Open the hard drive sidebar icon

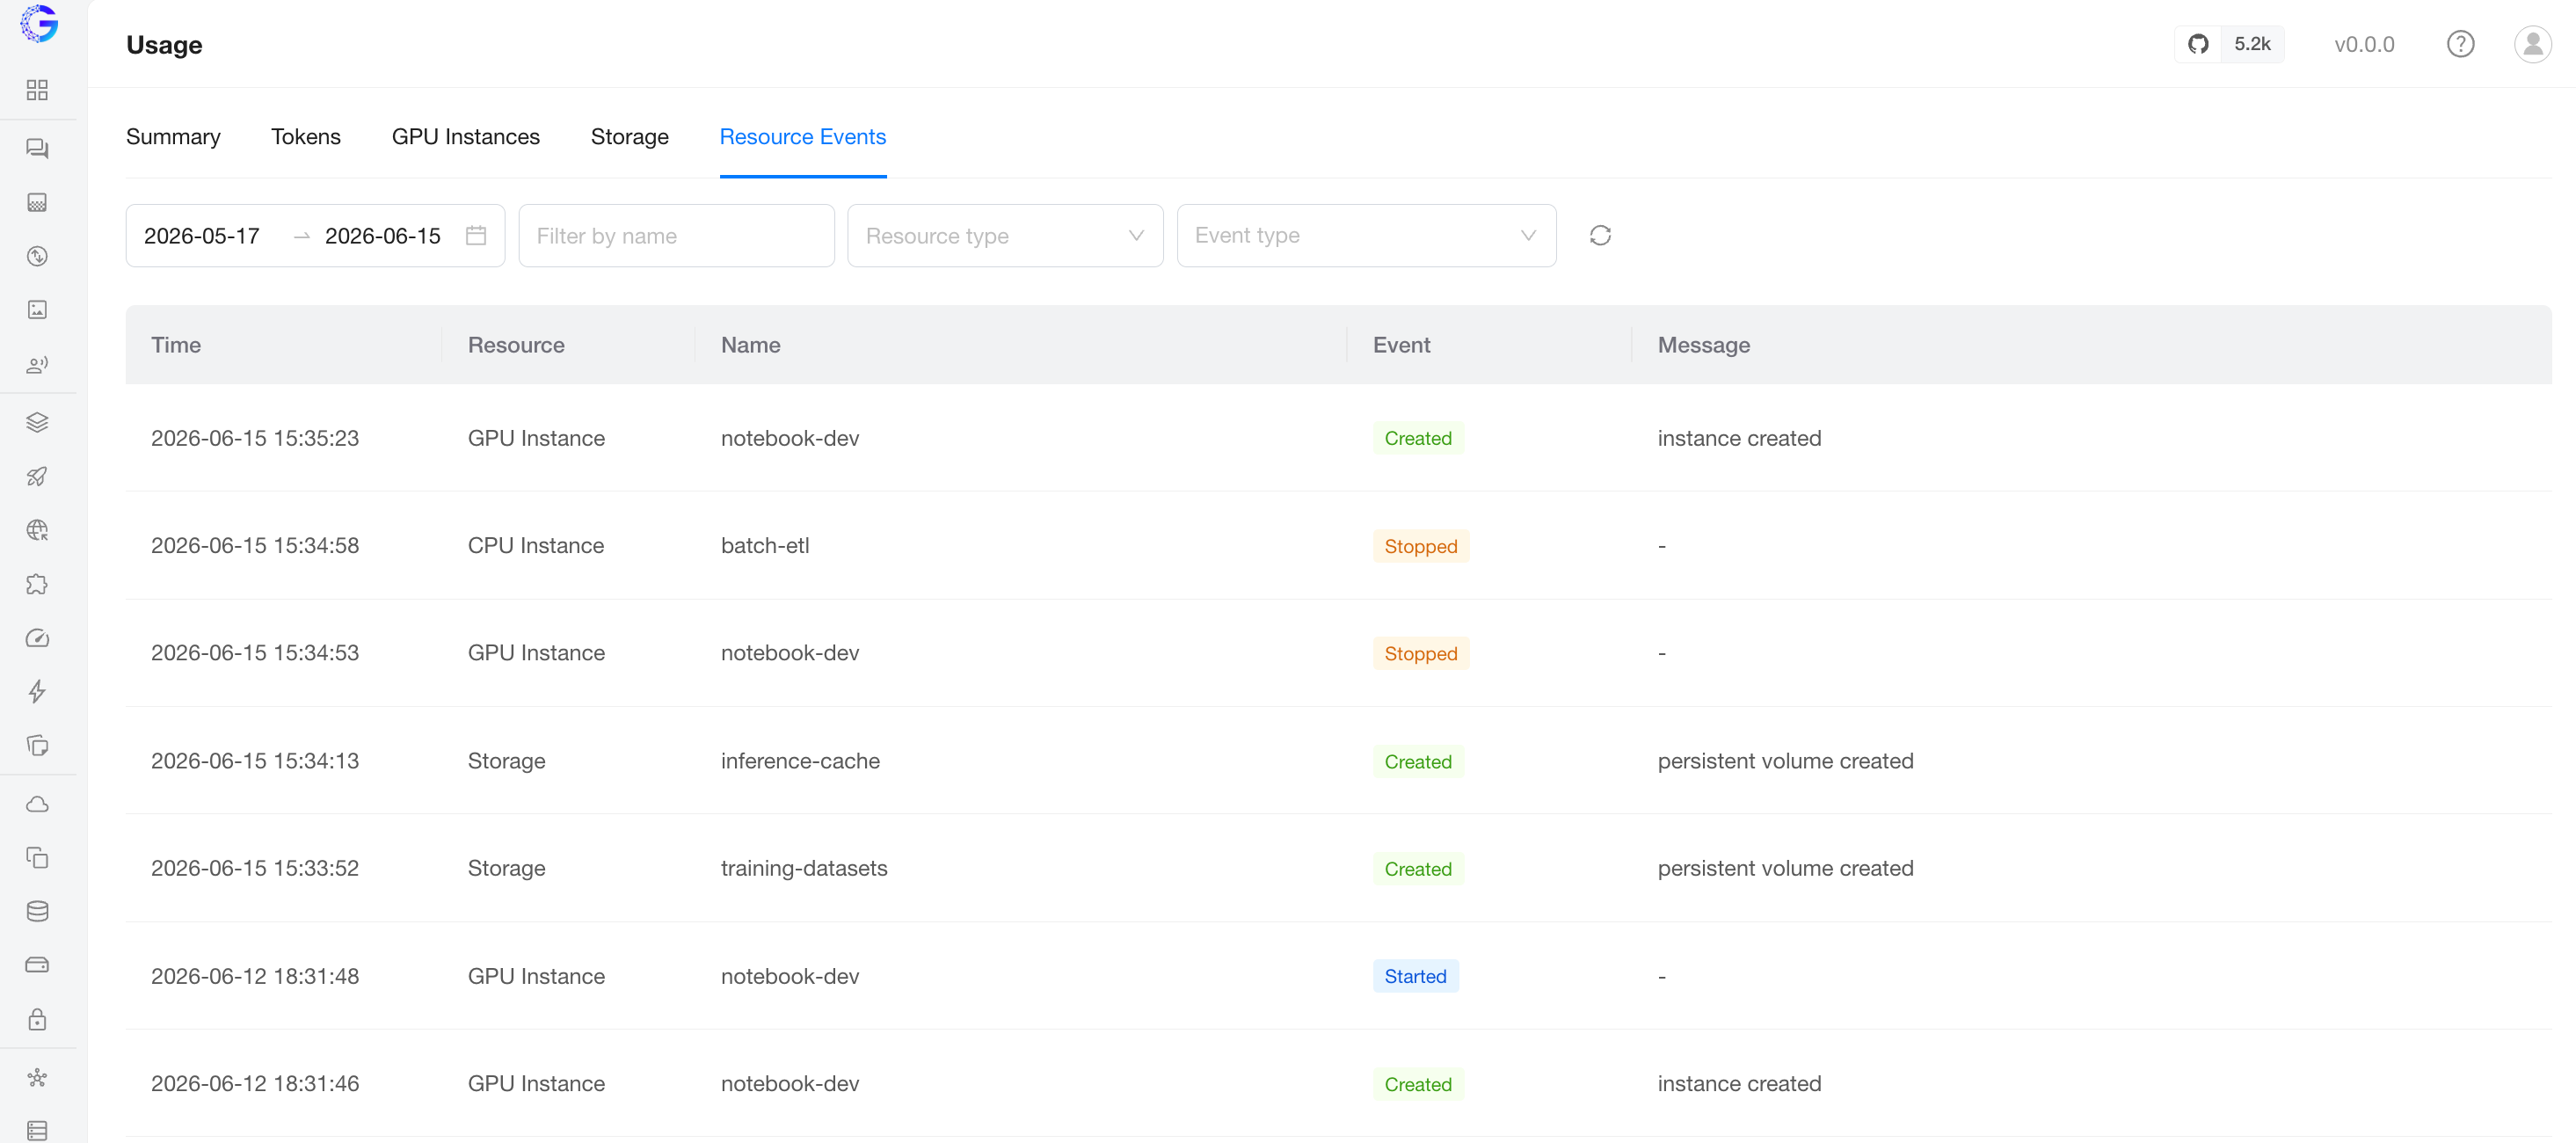pyautogui.click(x=37, y=965)
